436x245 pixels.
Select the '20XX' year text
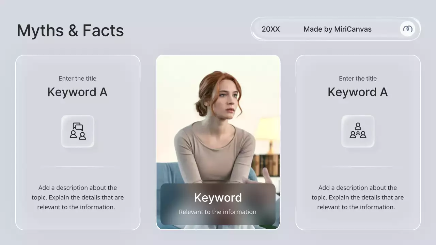coord(270,29)
